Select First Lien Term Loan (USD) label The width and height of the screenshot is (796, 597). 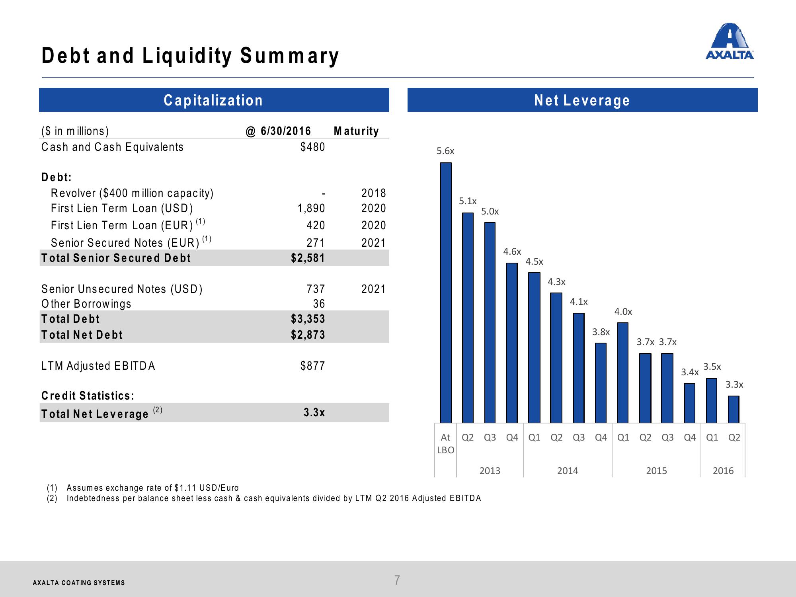[x=122, y=208]
